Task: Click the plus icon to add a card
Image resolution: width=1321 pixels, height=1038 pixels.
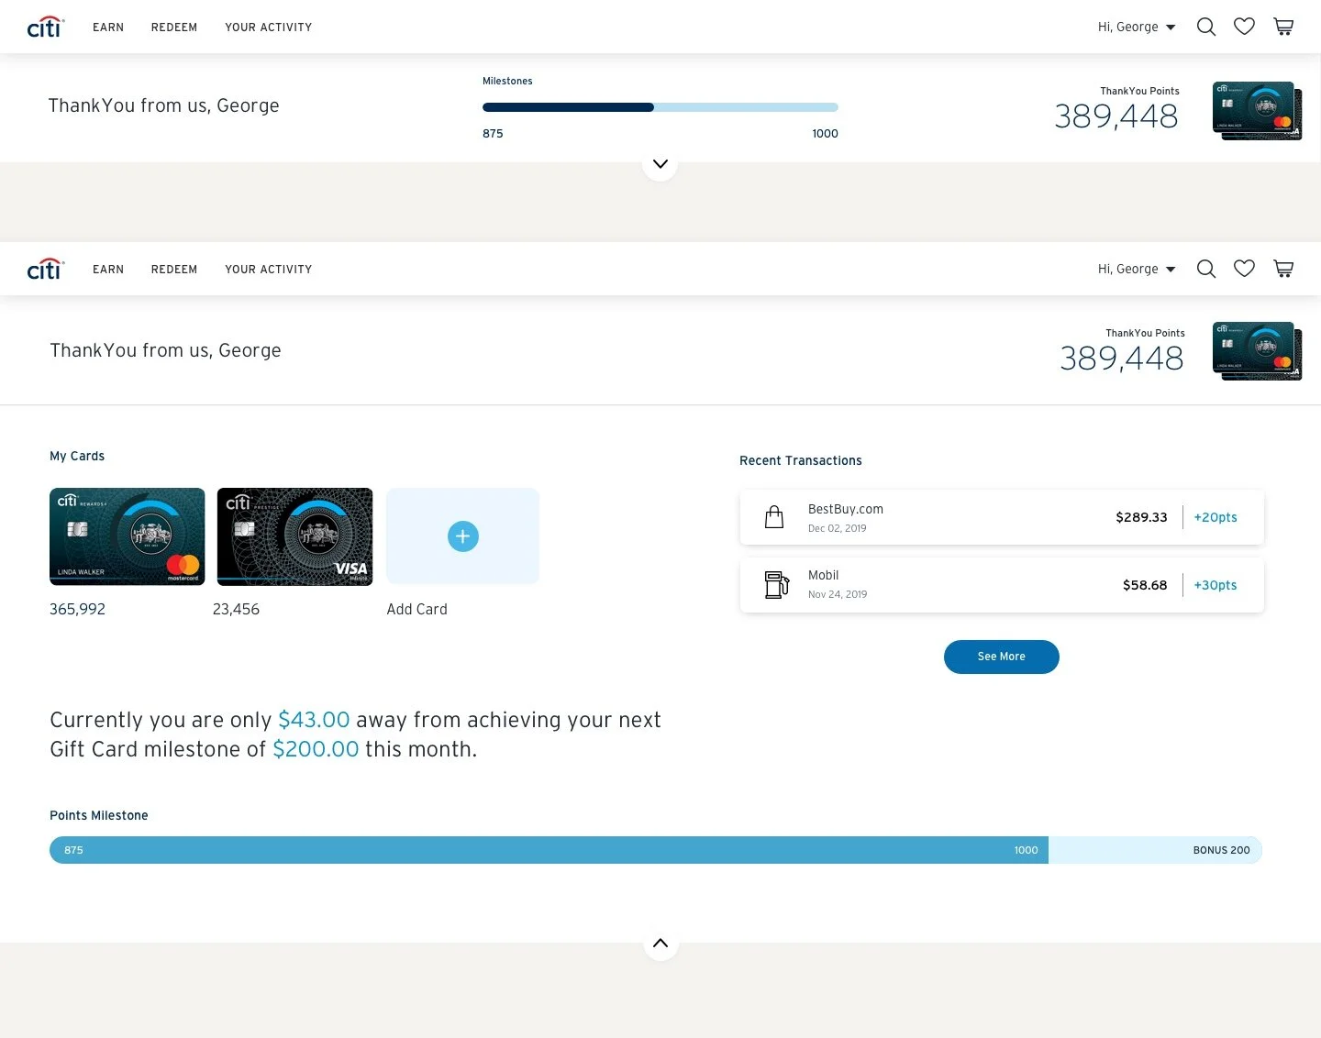Action: [x=463, y=536]
